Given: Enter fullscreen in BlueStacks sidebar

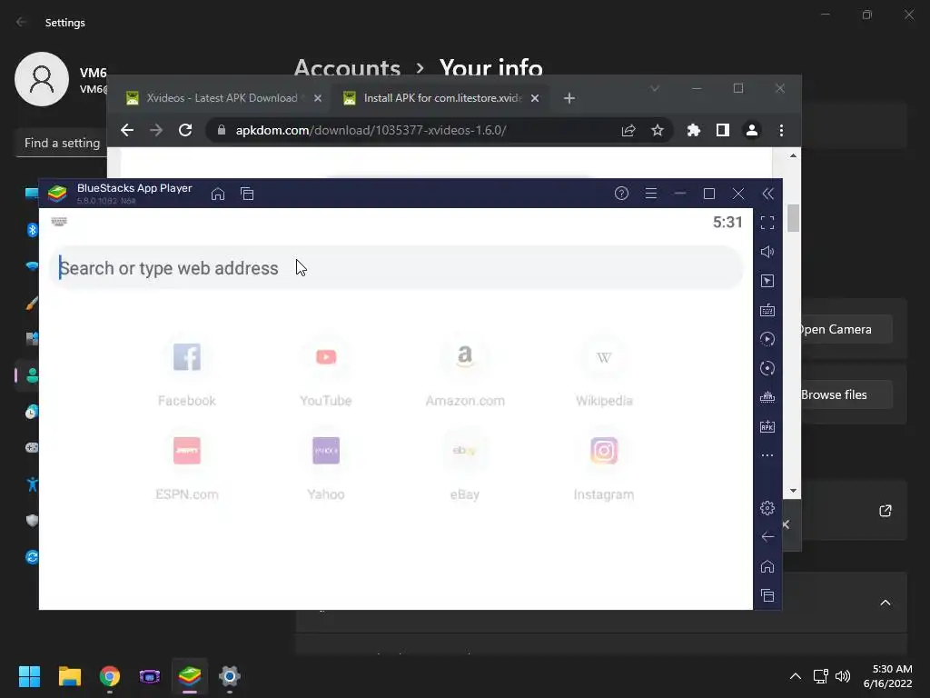Looking at the screenshot, I should [x=767, y=223].
